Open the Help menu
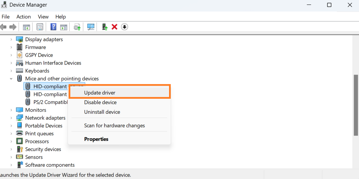Screen dimensions: 359x179 pos(61,17)
